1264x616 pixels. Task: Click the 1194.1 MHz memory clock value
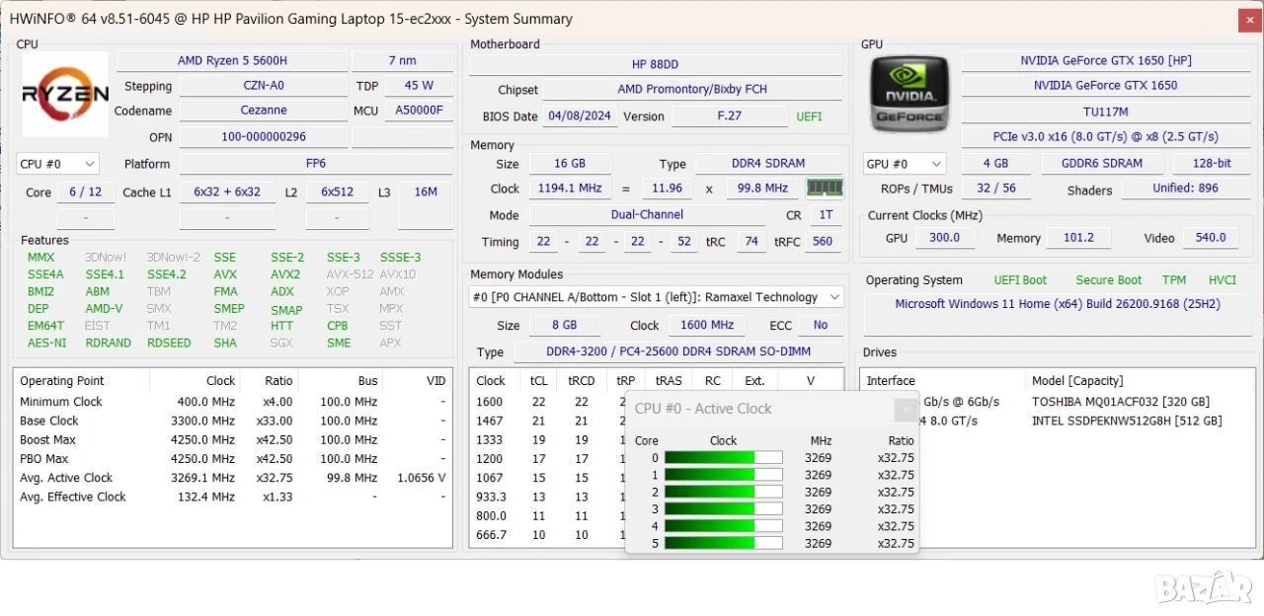point(570,188)
